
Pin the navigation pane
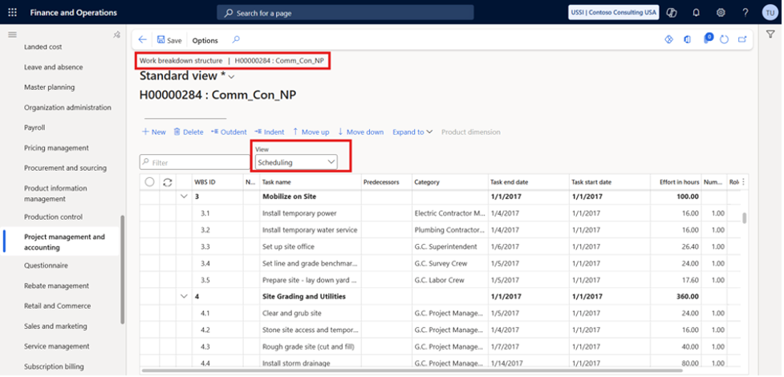point(117,34)
